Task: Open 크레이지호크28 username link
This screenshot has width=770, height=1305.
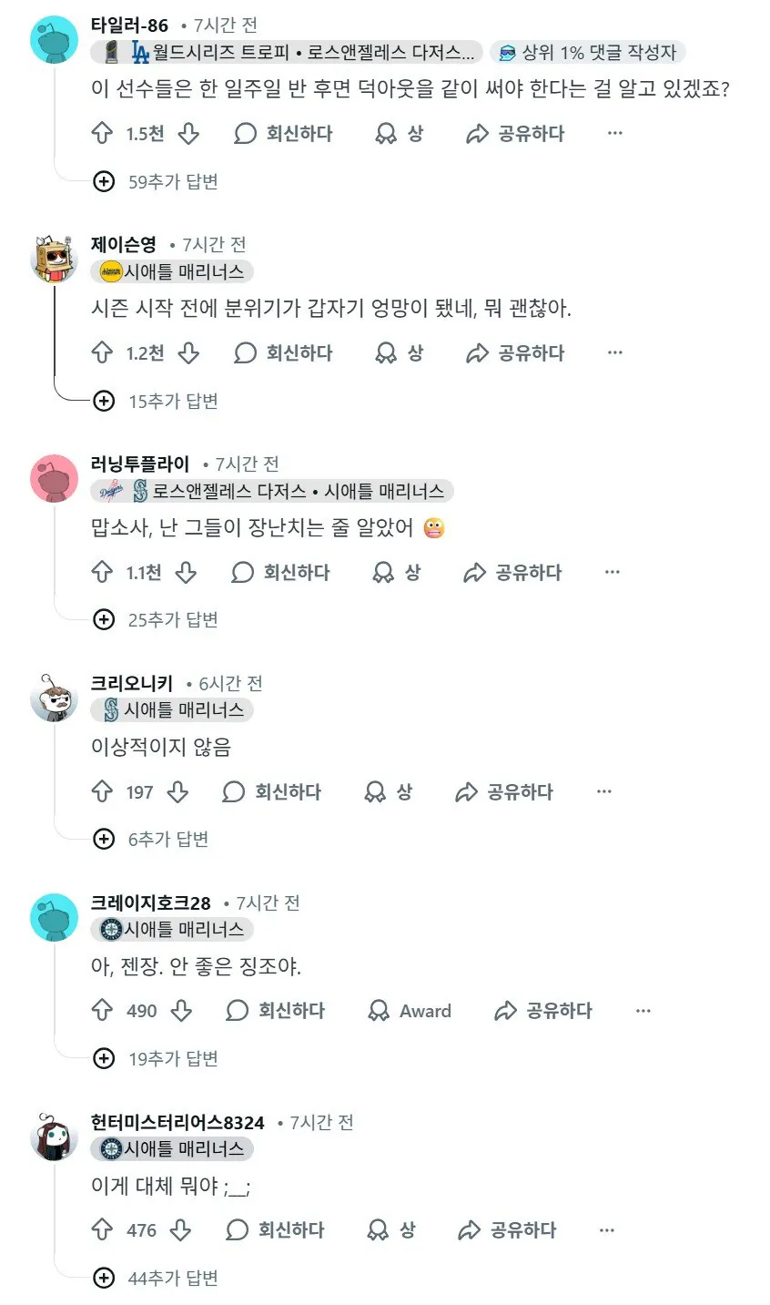Action: point(150,903)
